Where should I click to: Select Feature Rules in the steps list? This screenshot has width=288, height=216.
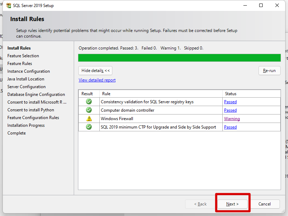tap(20, 64)
